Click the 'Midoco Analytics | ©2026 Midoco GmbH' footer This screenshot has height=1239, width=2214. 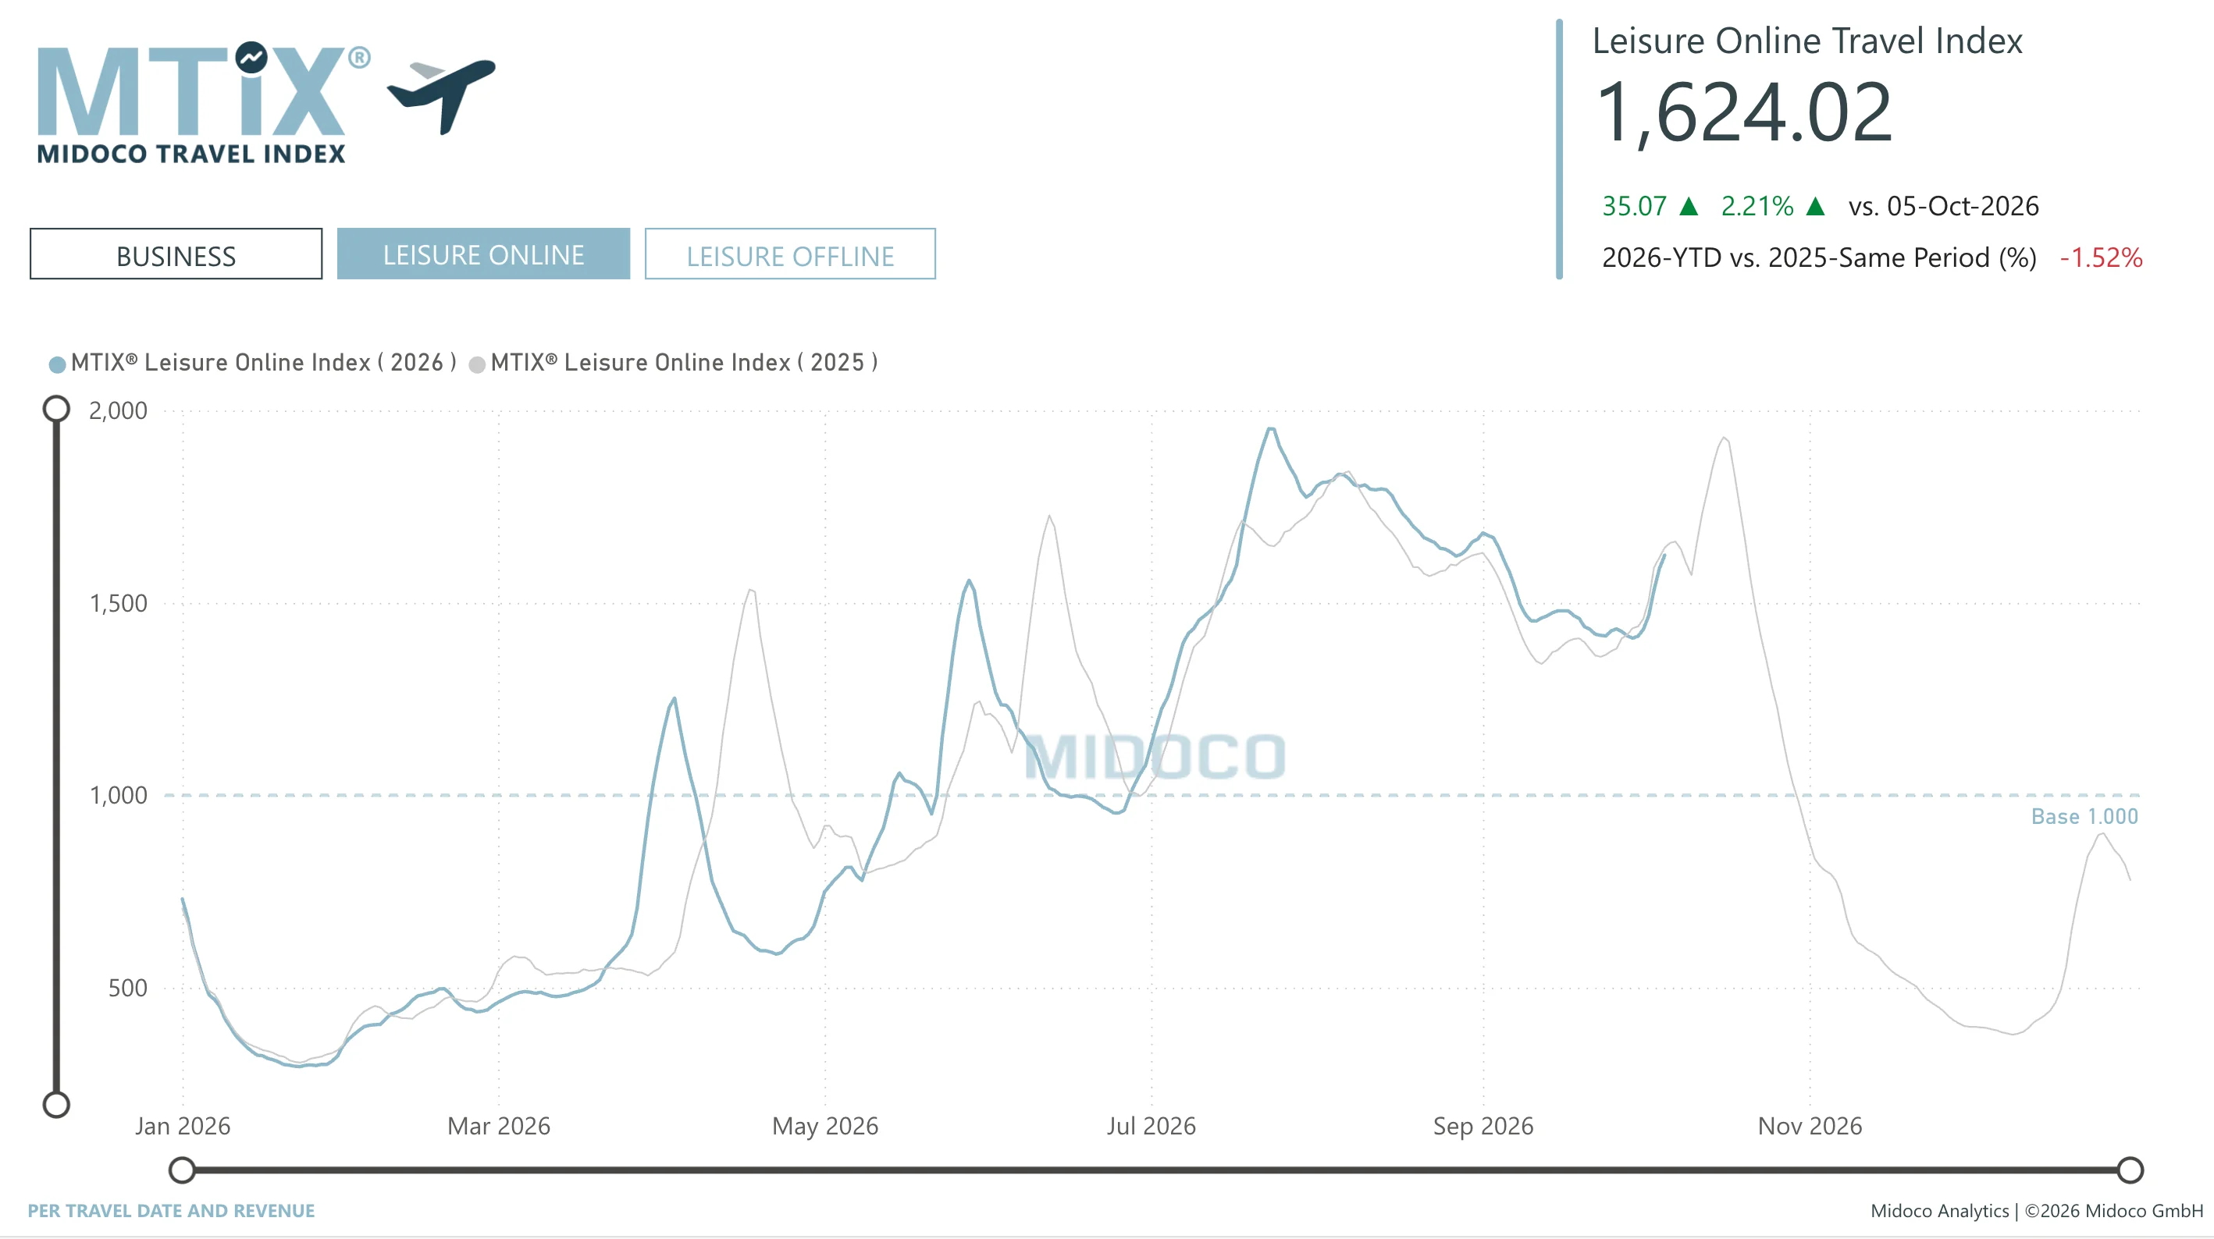(x=2036, y=1211)
